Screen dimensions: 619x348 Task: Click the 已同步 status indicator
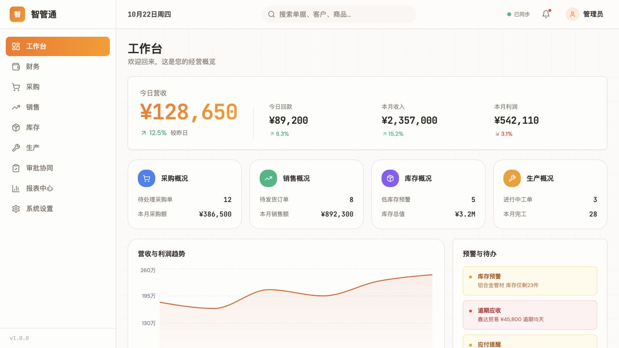(x=518, y=14)
